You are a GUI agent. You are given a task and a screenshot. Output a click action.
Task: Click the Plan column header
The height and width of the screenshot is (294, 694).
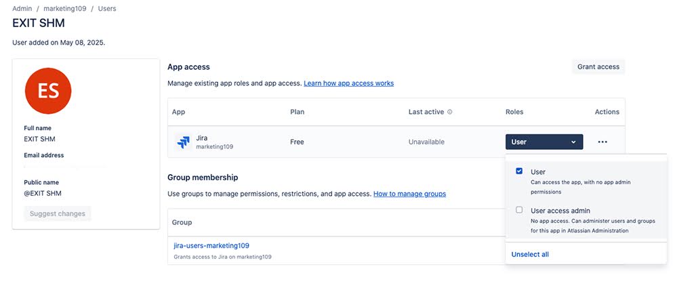(x=297, y=112)
